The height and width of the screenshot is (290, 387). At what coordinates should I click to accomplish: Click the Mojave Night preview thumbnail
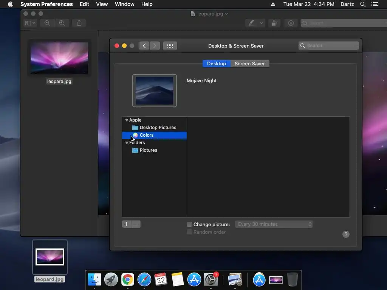click(x=155, y=91)
